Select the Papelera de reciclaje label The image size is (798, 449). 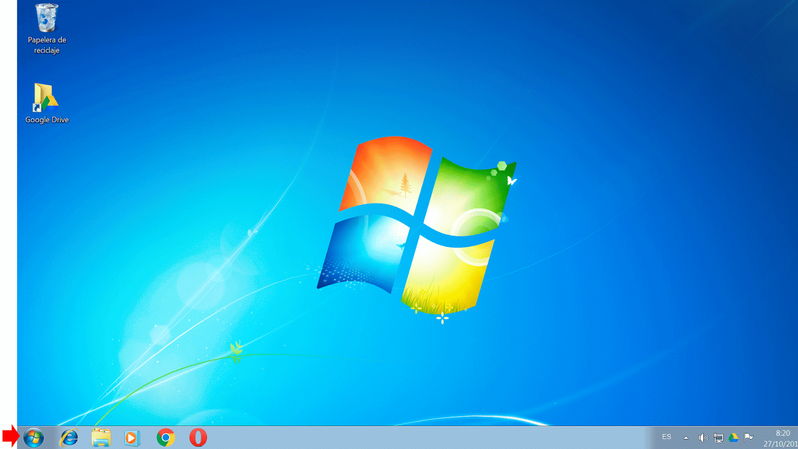[46, 45]
